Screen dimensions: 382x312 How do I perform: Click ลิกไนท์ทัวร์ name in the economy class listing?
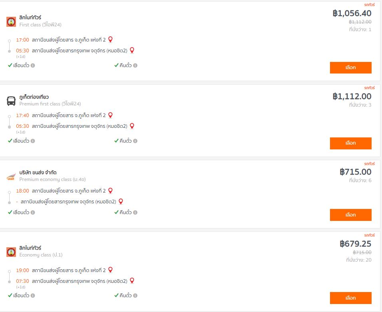pyautogui.click(x=30, y=248)
